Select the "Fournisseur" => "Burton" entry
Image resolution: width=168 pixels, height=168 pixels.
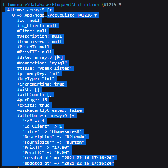pos(53,142)
